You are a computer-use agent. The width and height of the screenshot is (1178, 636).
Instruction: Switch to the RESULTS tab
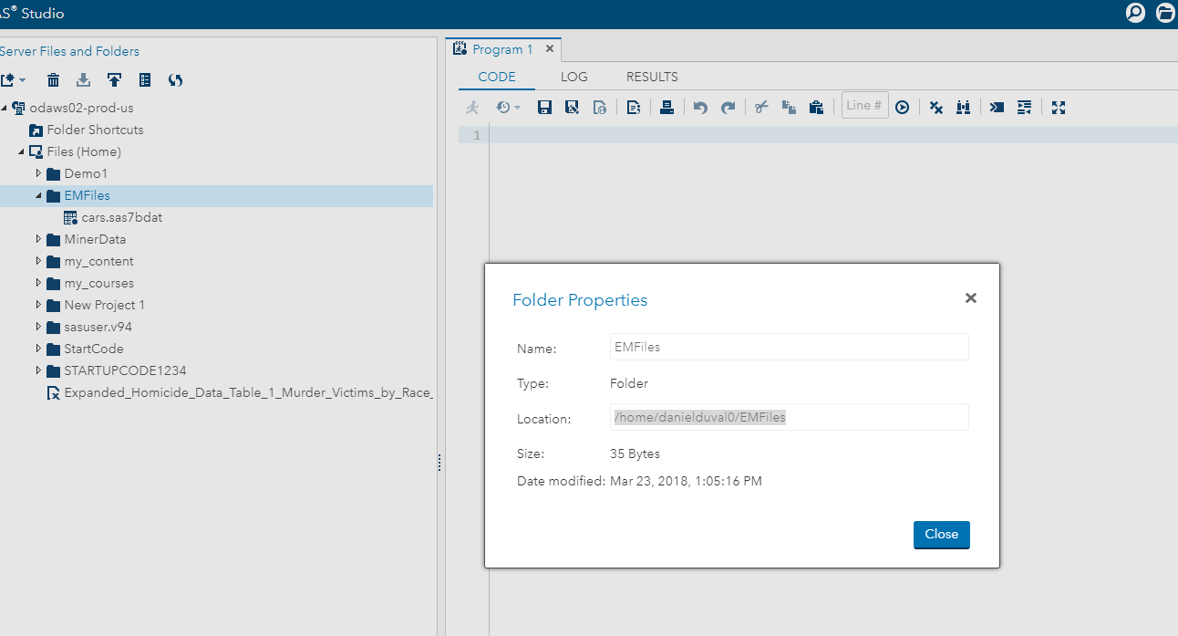(x=651, y=77)
